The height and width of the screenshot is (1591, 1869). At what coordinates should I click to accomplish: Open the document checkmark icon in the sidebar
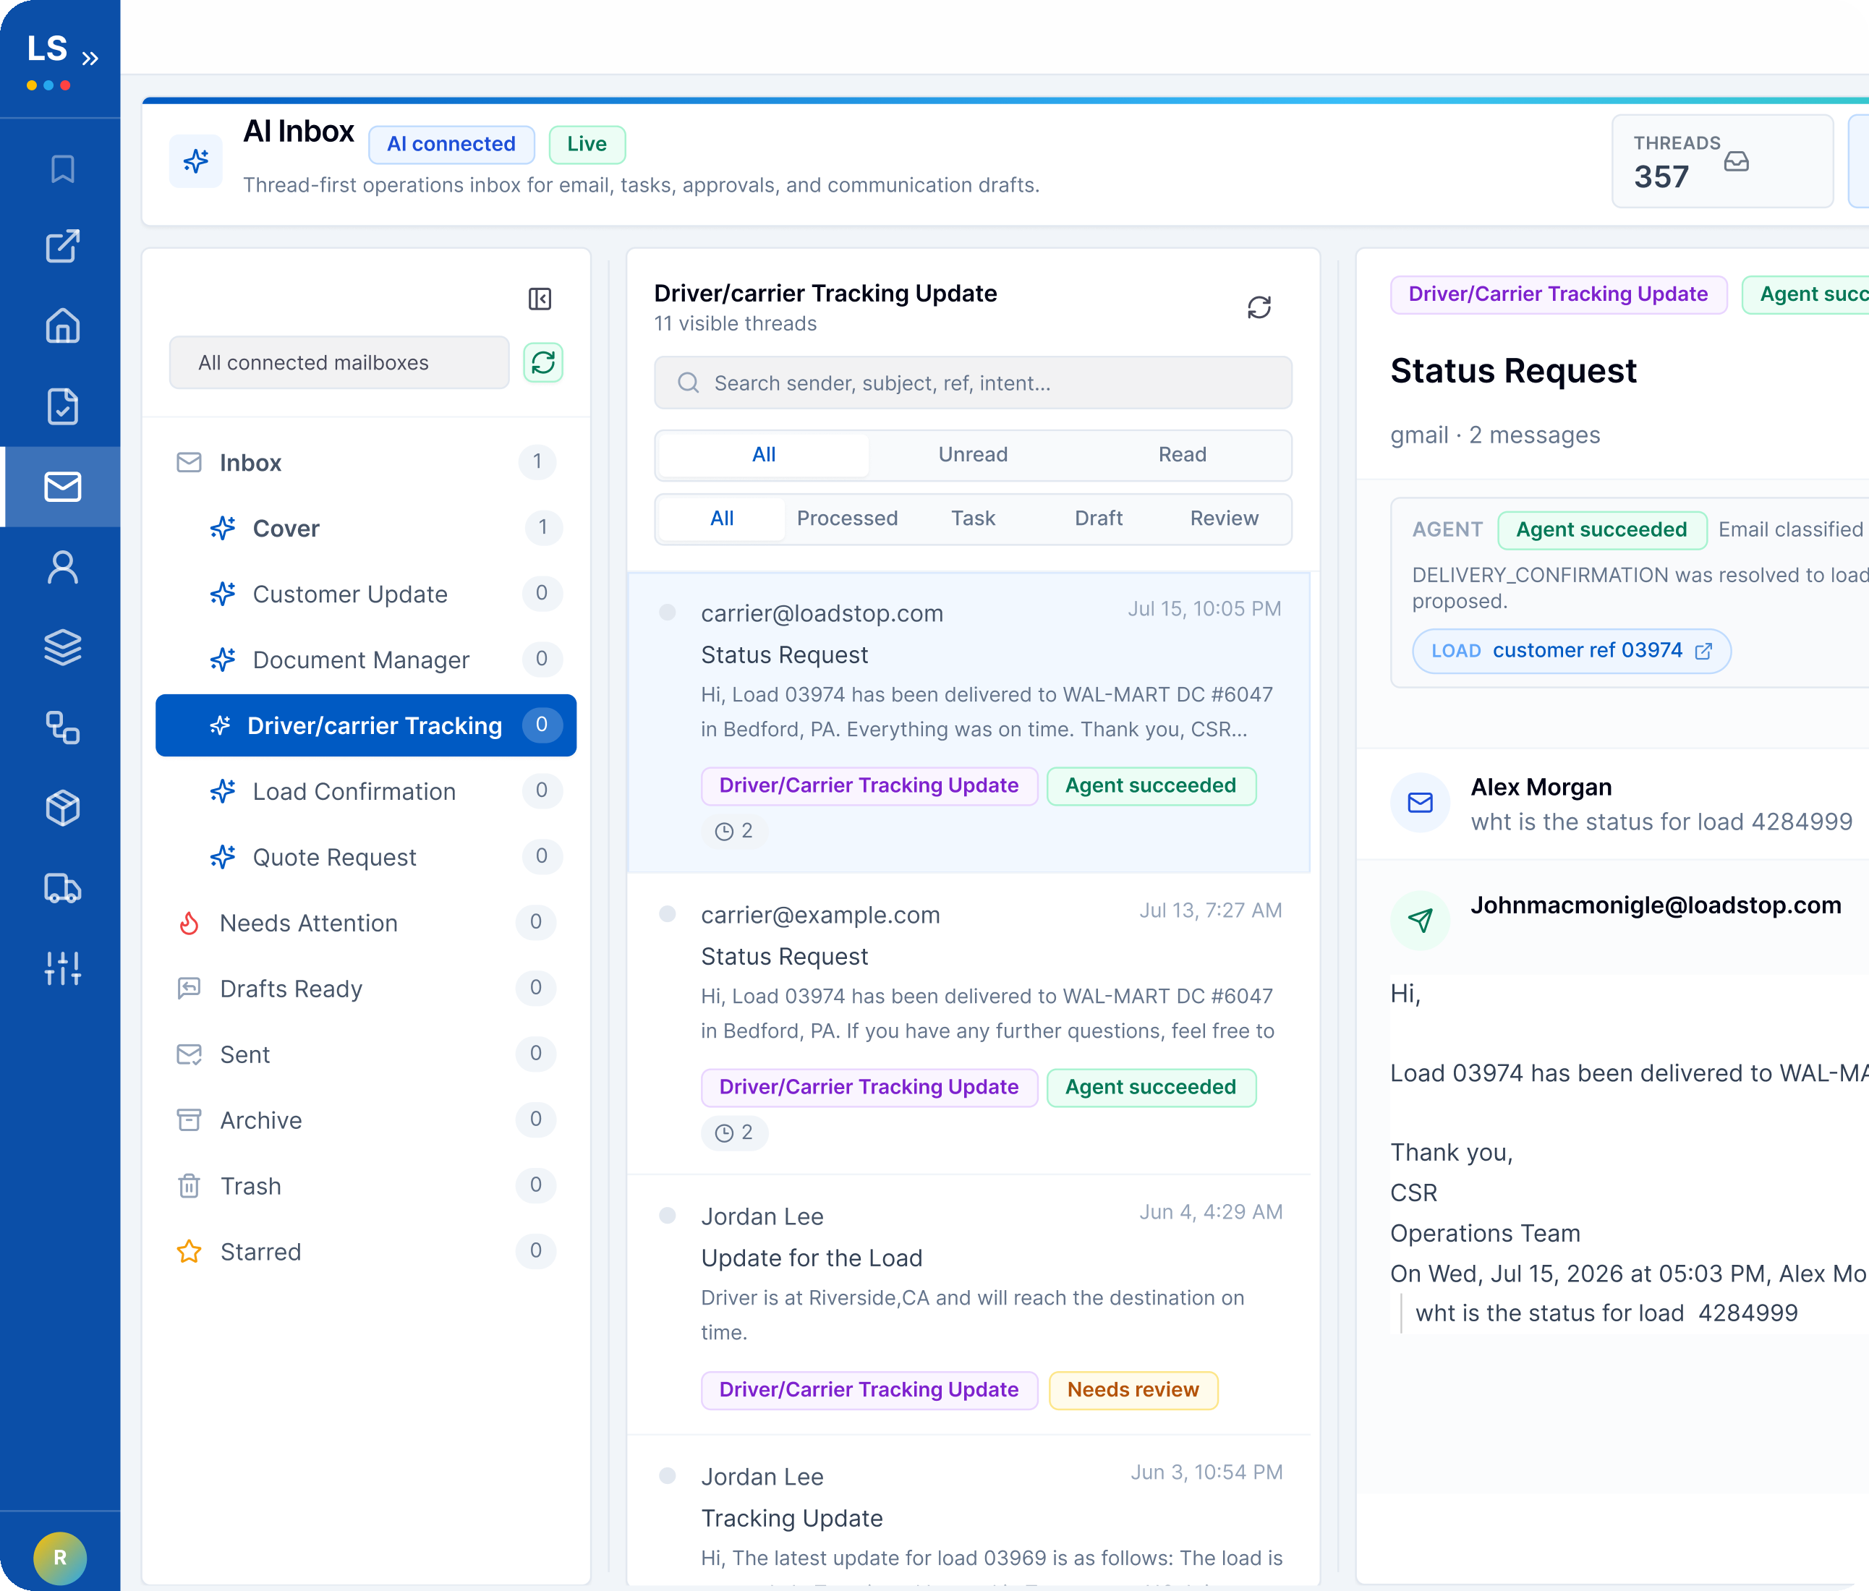tap(62, 406)
